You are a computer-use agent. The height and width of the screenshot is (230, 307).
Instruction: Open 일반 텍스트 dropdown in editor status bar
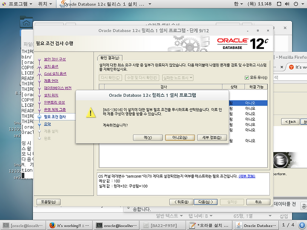tap(169, 216)
